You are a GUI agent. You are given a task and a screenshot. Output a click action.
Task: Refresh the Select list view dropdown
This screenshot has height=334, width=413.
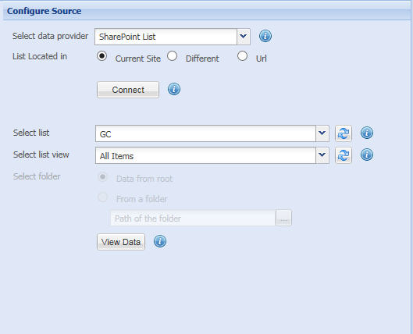[x=344, y=155]
